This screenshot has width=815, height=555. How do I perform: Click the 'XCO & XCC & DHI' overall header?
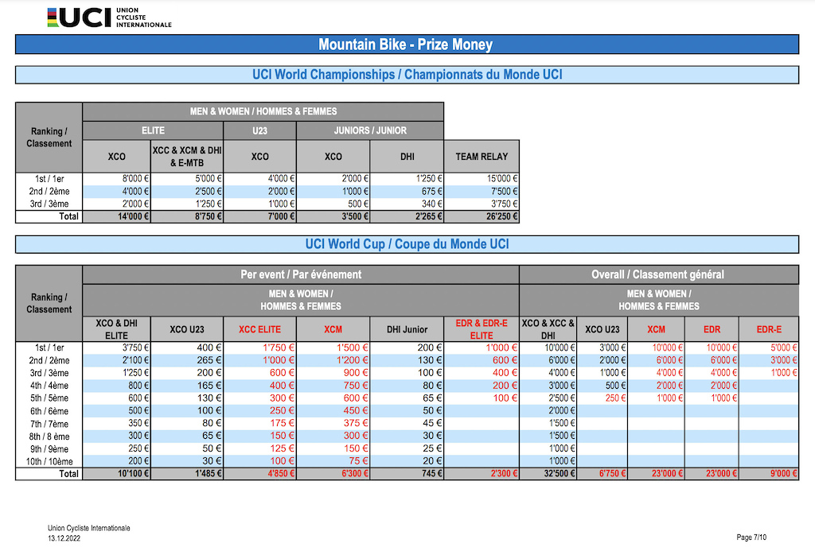coord(548,329)
